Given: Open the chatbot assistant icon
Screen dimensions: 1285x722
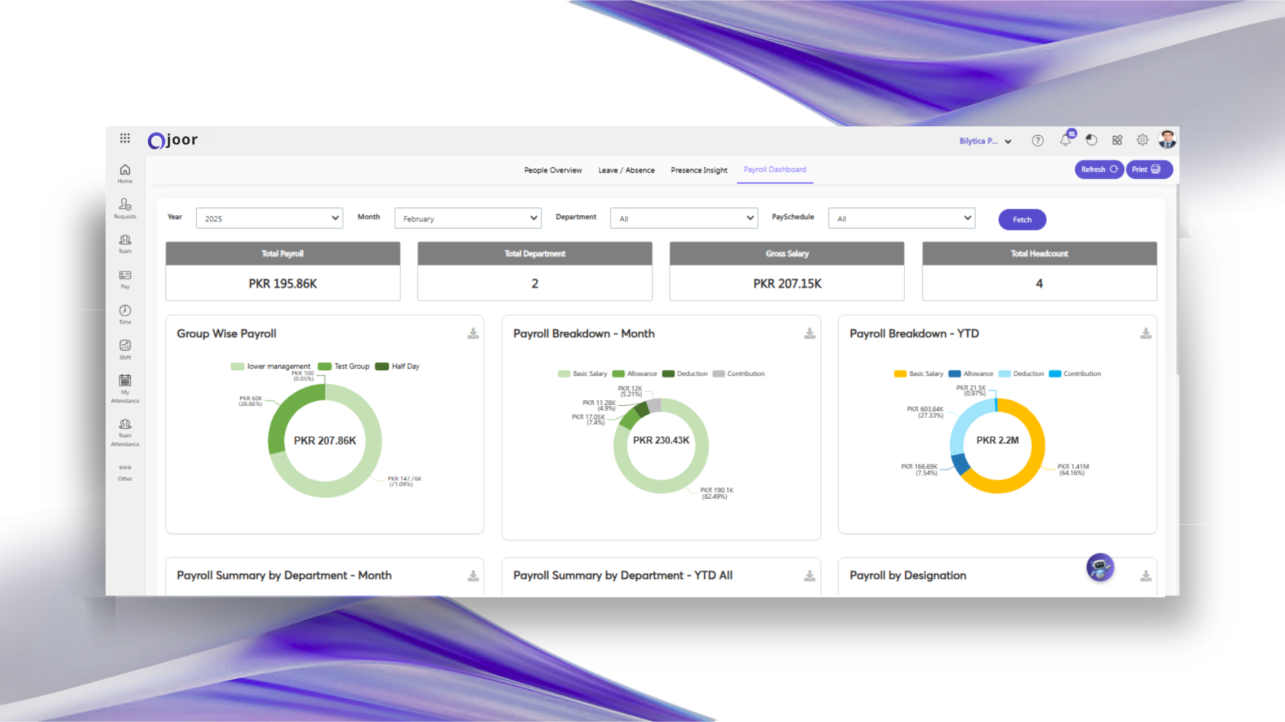Looking at the screenshot, I should (1100, 568).
